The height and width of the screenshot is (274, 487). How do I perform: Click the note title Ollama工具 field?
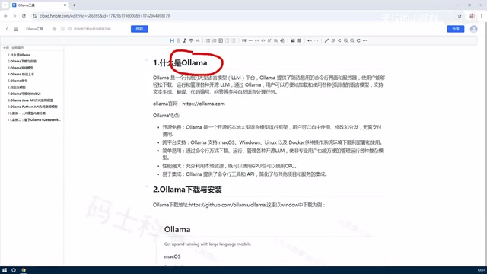34,29
